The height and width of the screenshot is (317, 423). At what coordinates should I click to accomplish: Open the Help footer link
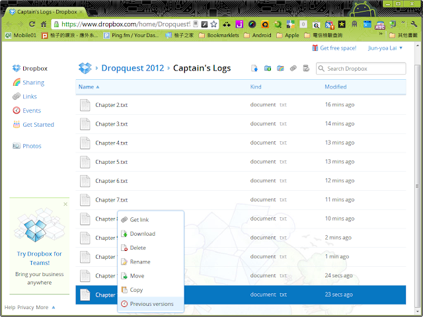10,307
